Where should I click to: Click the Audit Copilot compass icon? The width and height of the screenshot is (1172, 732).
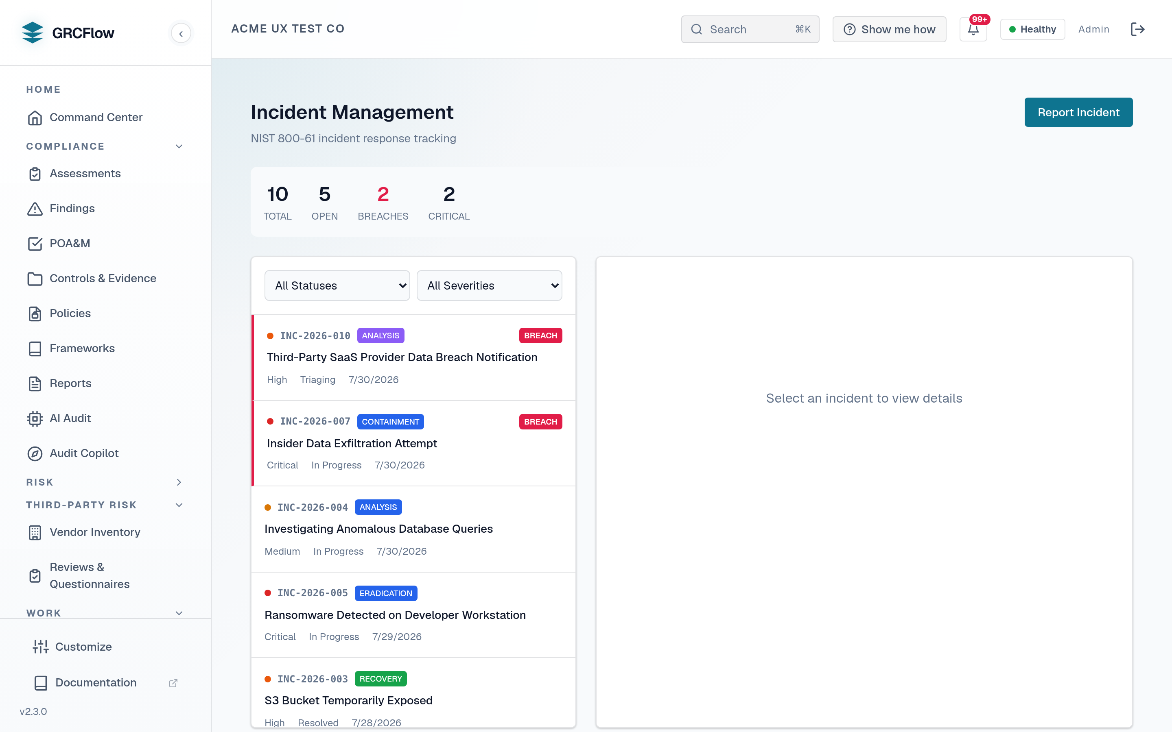tap(35, 453)
